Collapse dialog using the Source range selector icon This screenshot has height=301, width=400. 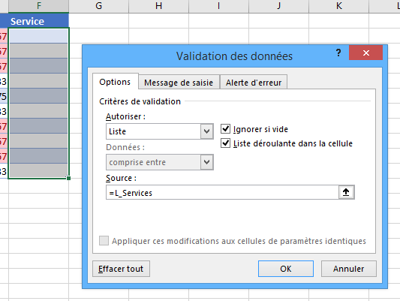[x=346, y=192]
